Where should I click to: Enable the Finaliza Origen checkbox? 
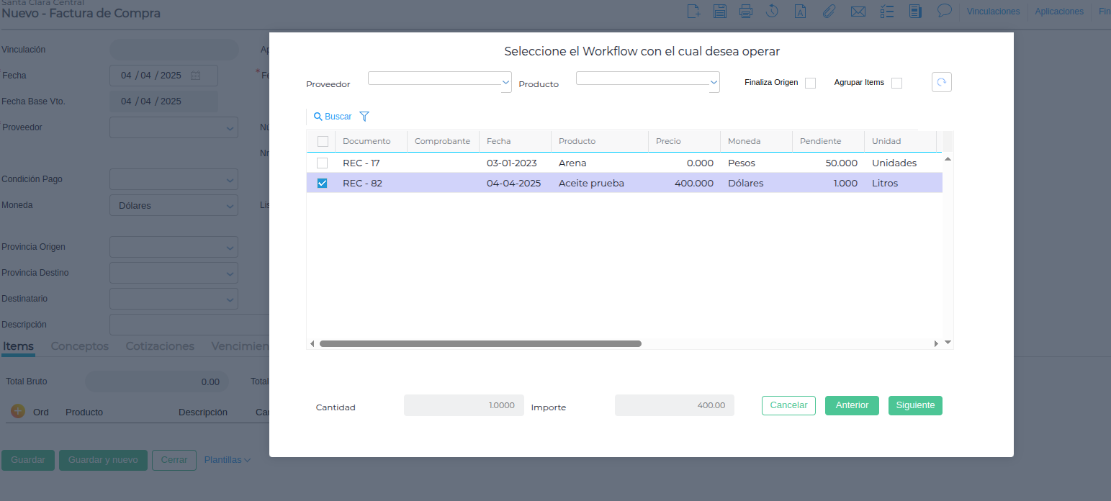810,83
